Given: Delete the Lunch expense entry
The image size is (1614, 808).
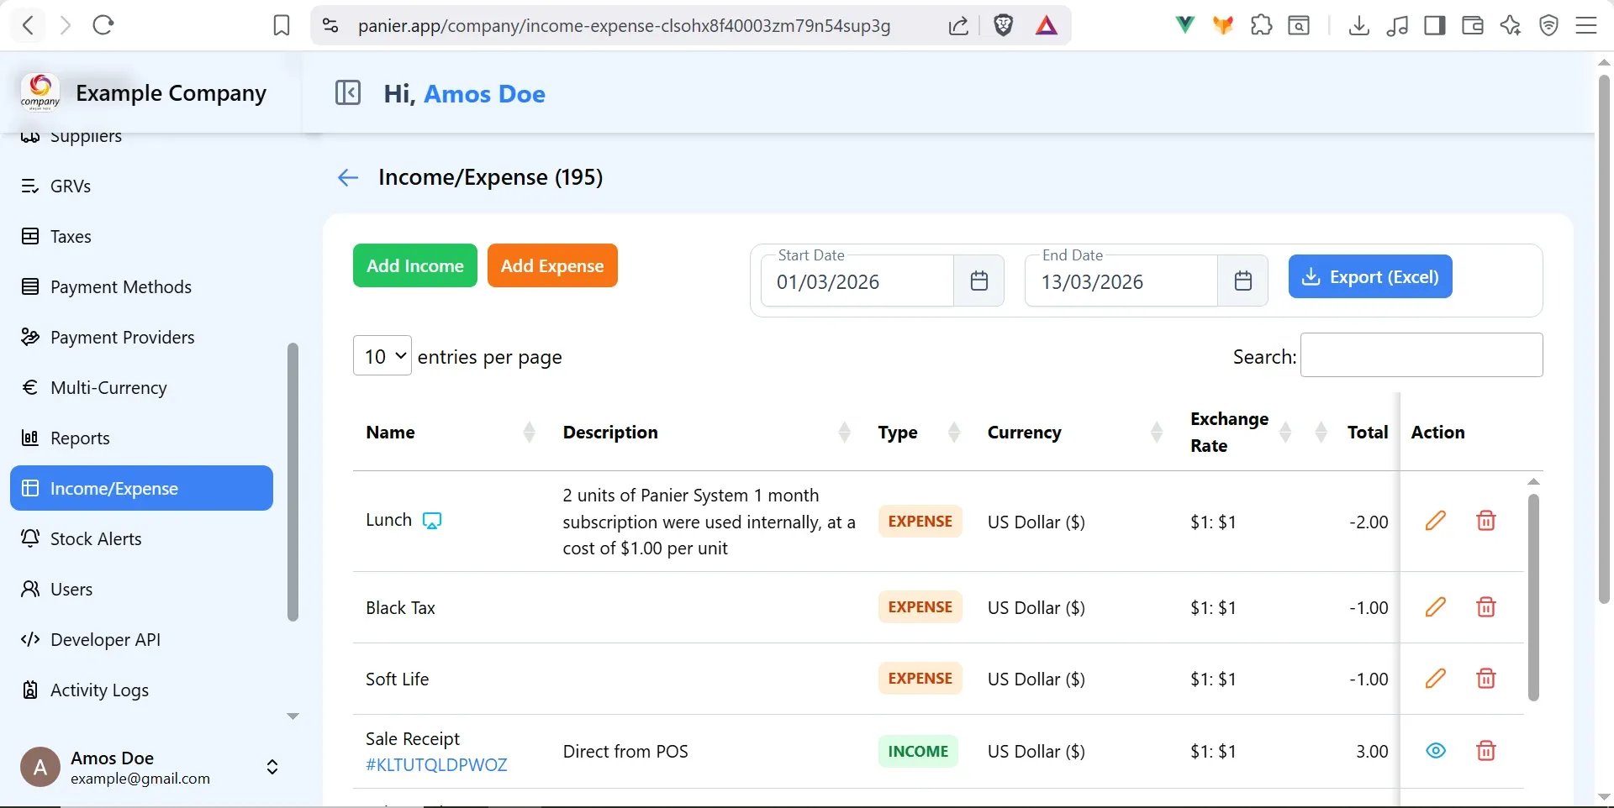Looking at the screenshot, I should tap(1486, 521).
